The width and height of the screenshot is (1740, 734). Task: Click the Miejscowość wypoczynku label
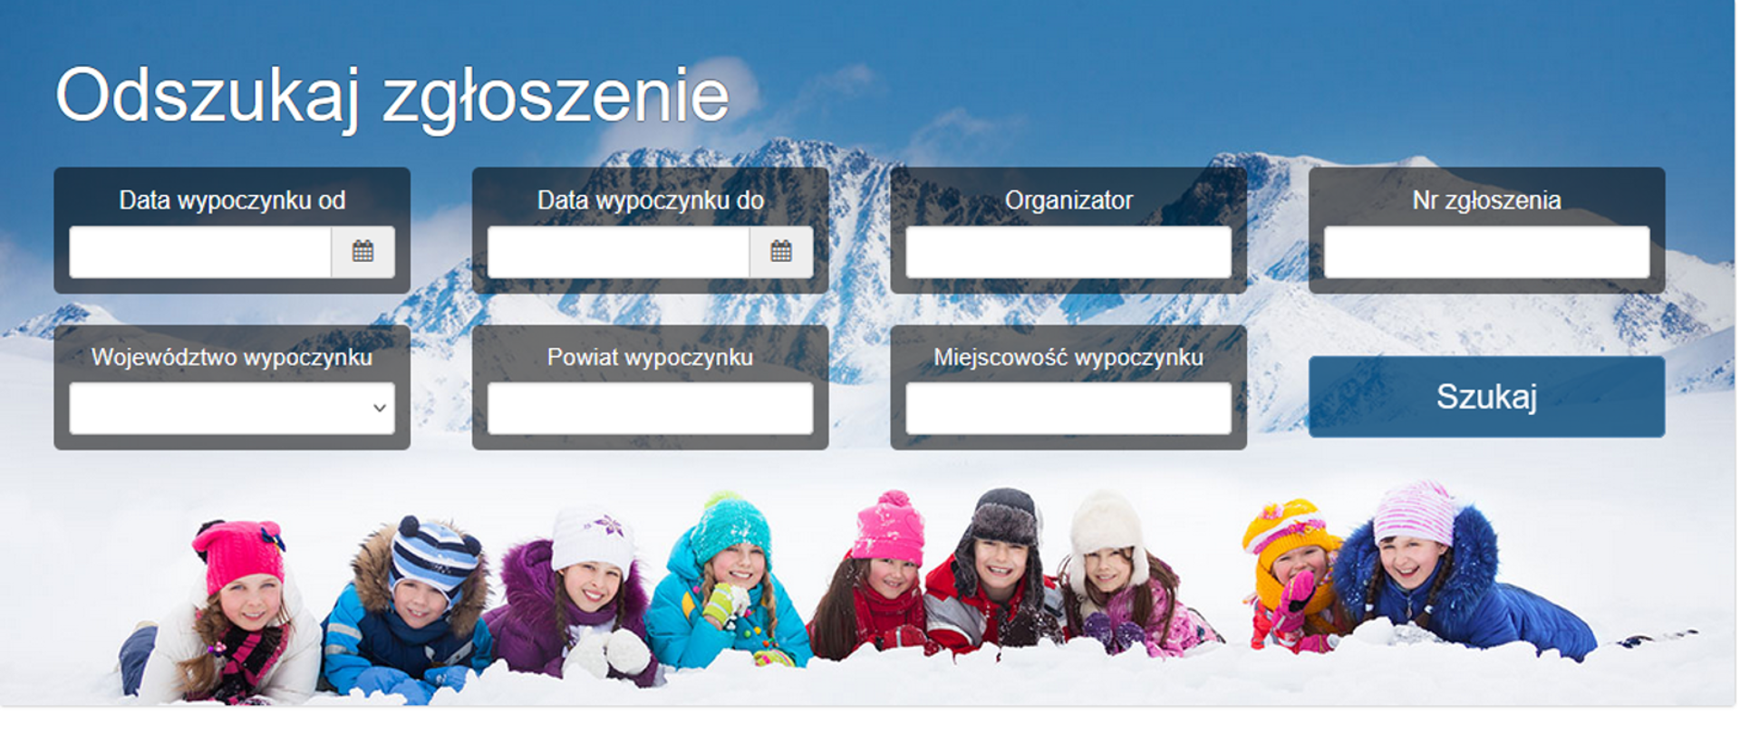coord(1068,358)
